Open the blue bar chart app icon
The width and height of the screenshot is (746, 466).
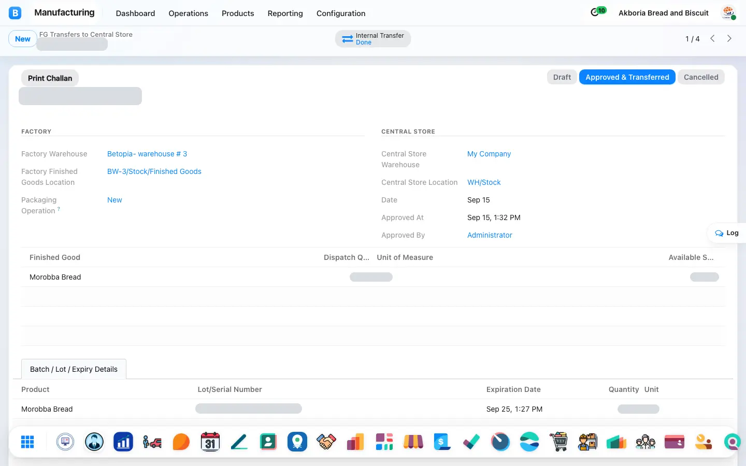pos(123,442)
